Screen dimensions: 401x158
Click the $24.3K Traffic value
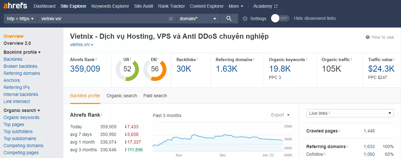click(x=381, y=69)
